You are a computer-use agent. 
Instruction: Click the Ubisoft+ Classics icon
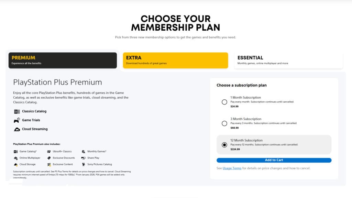click(x=49, y=151)
